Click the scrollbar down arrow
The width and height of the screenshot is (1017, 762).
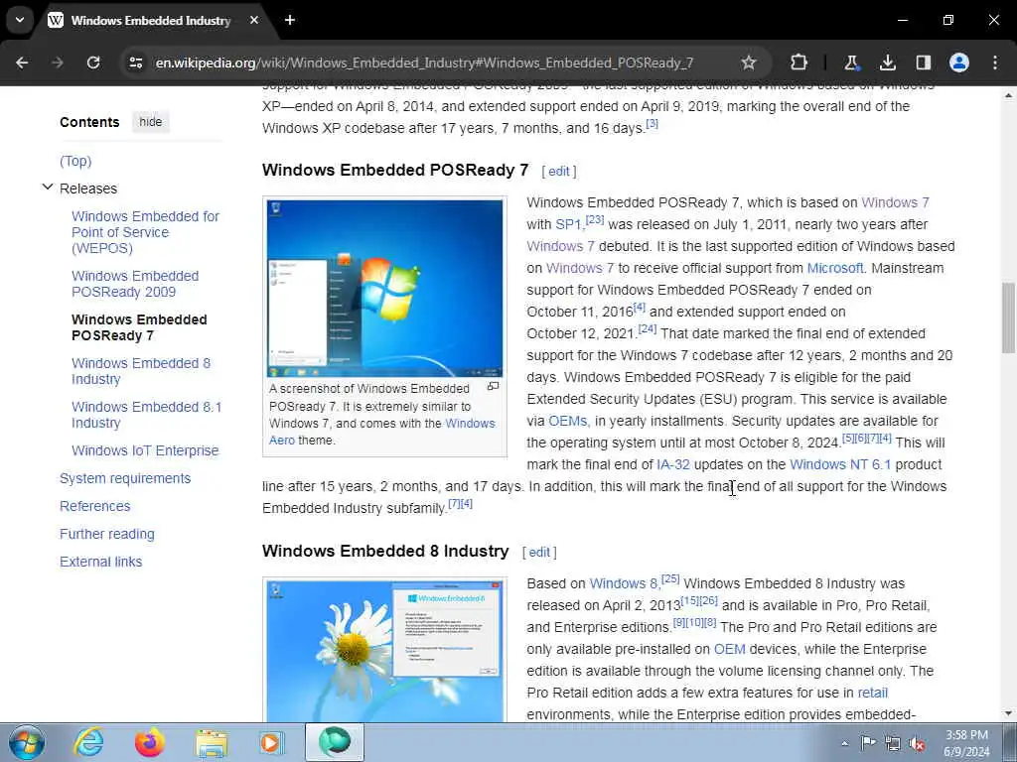click(x=1008, y=713)
